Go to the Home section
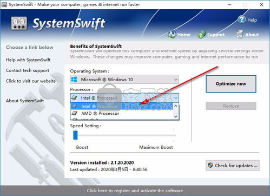Image resolution: width=270 pixels, height=196 pixels. 179,34
